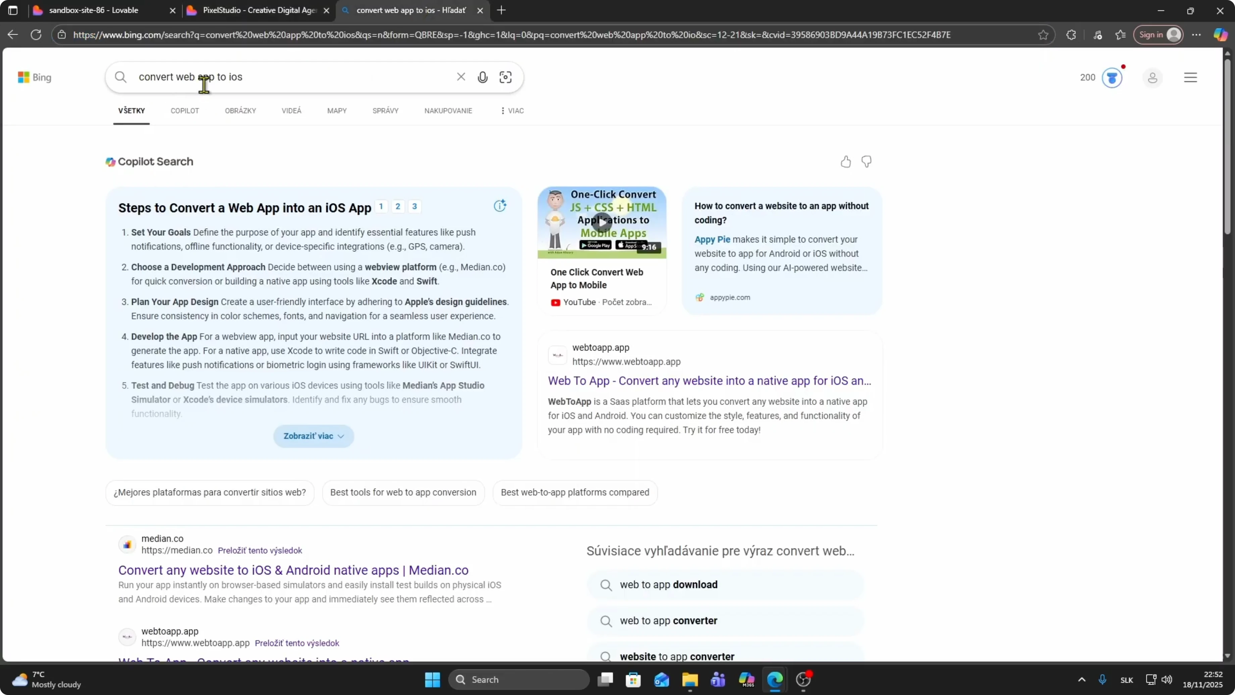The image size is (1235, 695).
Task: Open citation number 2 of the answer
Action: 398,206
